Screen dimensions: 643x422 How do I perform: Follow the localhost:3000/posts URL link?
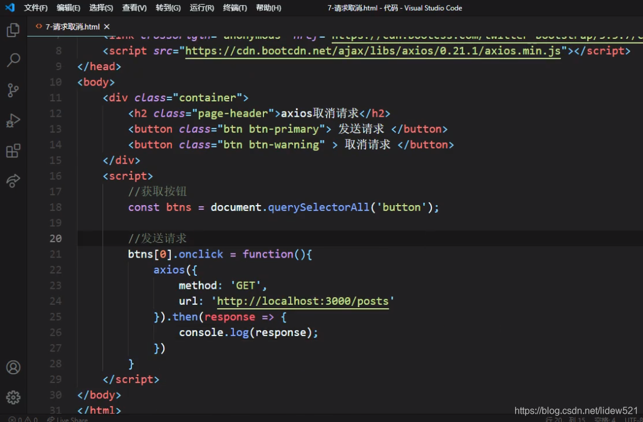tap(302, 301)
